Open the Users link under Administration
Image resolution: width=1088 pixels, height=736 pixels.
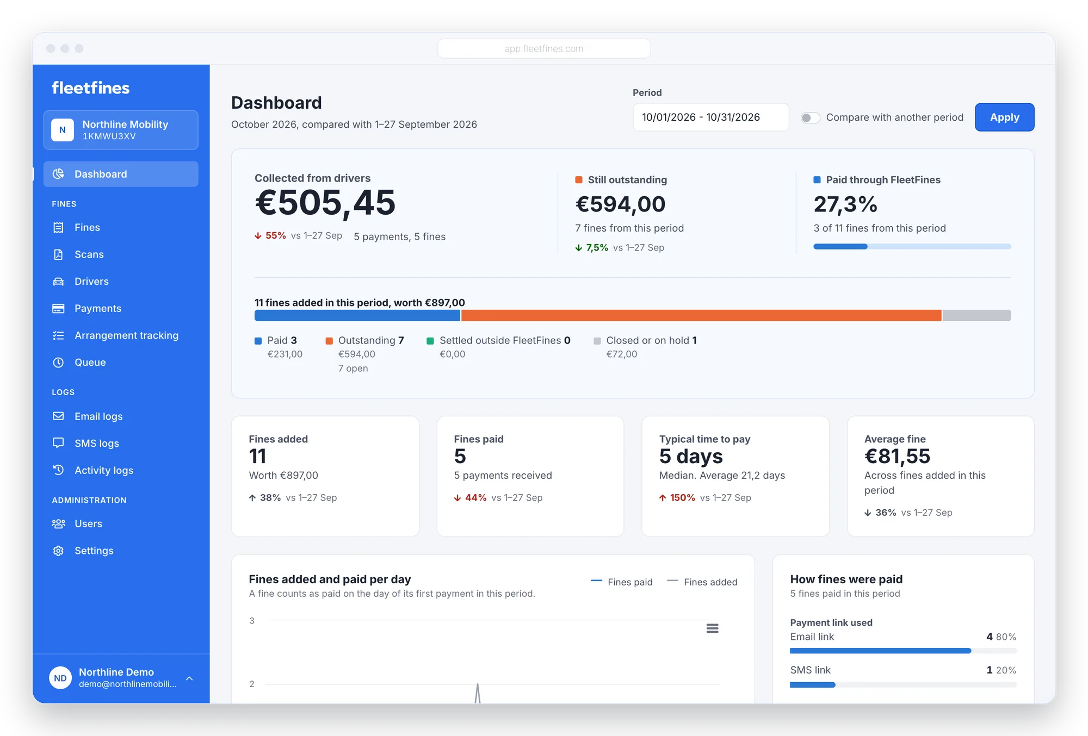121,523
